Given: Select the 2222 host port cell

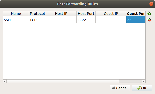Looking at the screenshot, I should 86,20.
